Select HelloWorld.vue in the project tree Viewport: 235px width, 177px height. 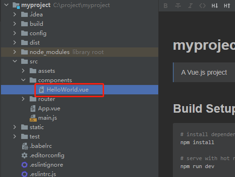tap(80, 90)
